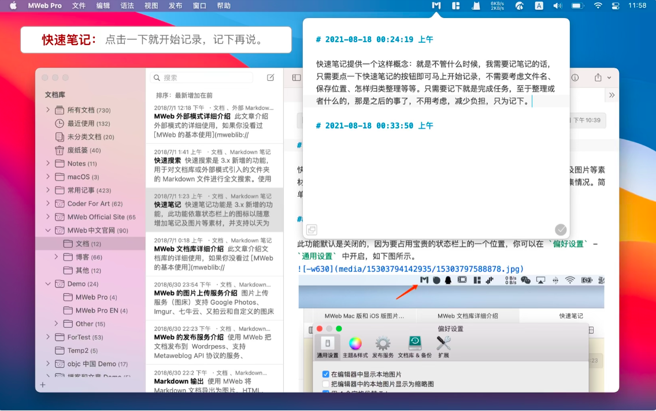Expand 所有文档 tree item
This screenshot has width=656, height=411.
click(x=48, y=110)
